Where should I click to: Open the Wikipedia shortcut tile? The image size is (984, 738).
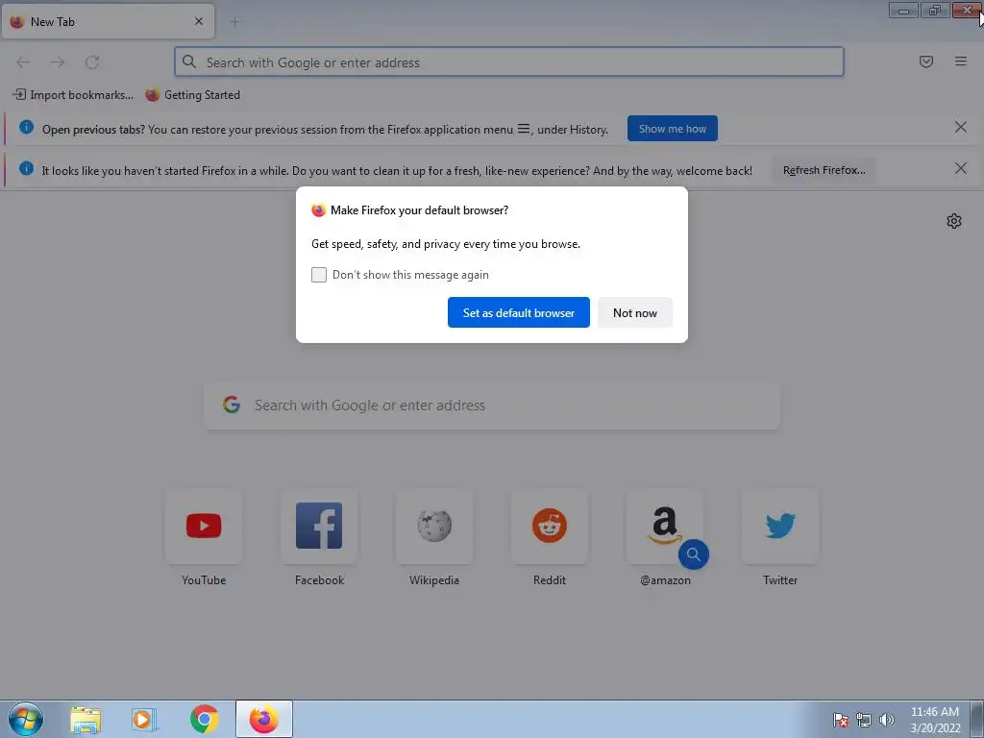tap(434, 526)
